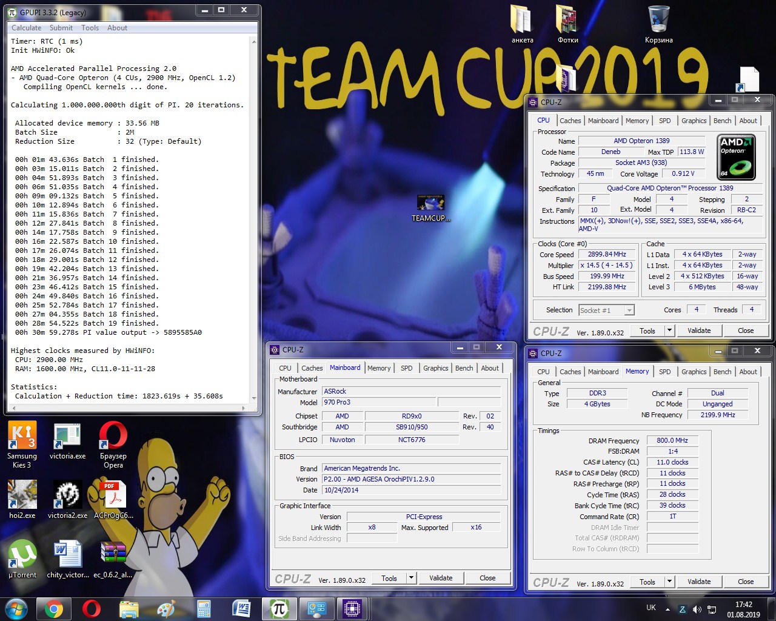This screenshot has height=621, width=776.
Task: Open victoria2.exe desktop shortcut
Action: pyautogui.click(x=67, y=500)
